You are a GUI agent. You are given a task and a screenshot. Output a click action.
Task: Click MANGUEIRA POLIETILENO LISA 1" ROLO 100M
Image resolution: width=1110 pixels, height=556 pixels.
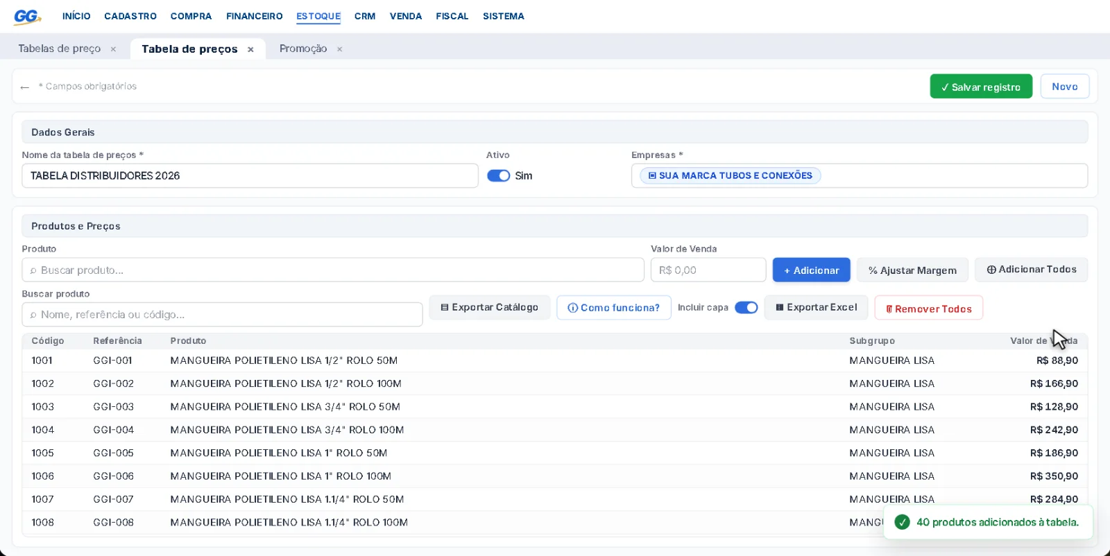tap(281, 476)
